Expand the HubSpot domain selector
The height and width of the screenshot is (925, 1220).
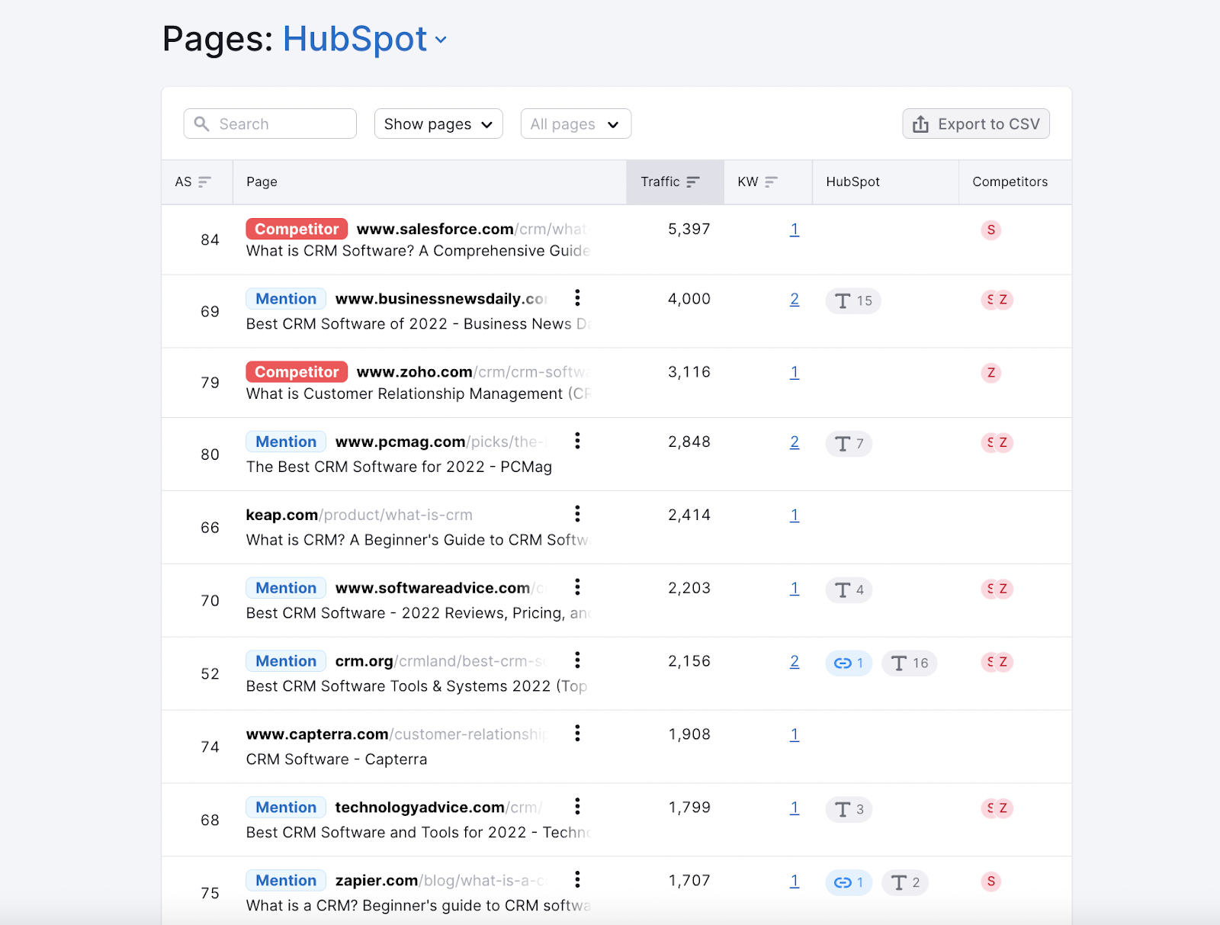(441, 40)
